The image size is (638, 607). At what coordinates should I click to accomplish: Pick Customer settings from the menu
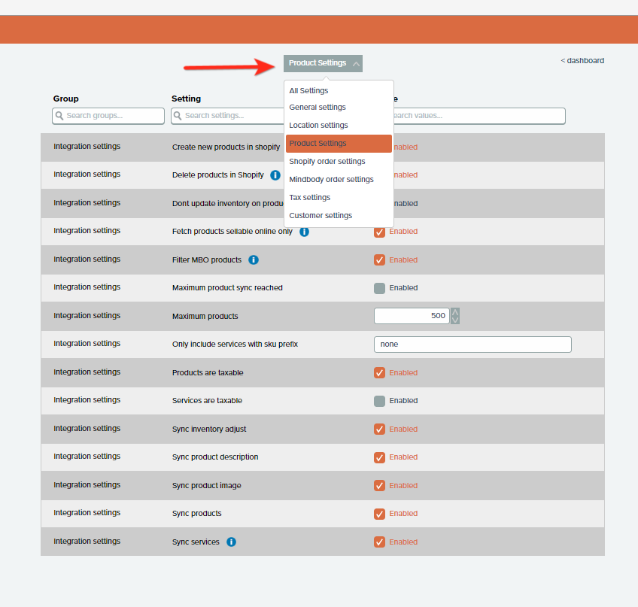pyautogui.click(x=321, y=216)
